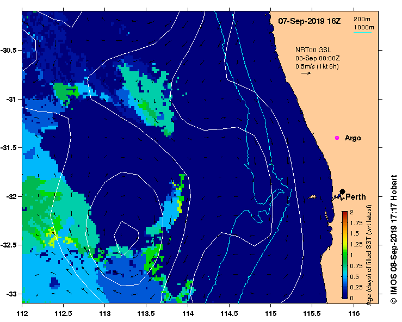Click the longitude label 113.5

pos(146,313)
